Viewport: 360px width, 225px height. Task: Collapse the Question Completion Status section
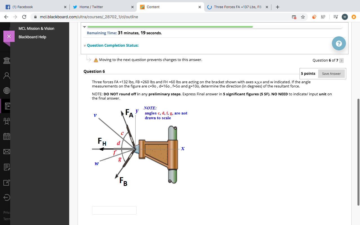85,45
